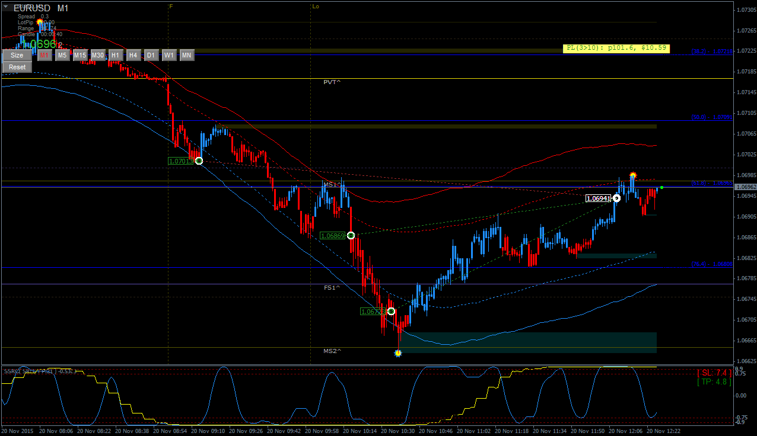Click the Lo vertical line marker label
The height and width of the screenshot is (436, 757).
(315, 6)
